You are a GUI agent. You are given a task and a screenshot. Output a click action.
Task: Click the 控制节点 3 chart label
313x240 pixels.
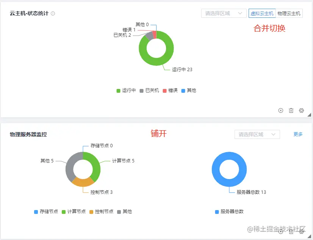point(102,192)
